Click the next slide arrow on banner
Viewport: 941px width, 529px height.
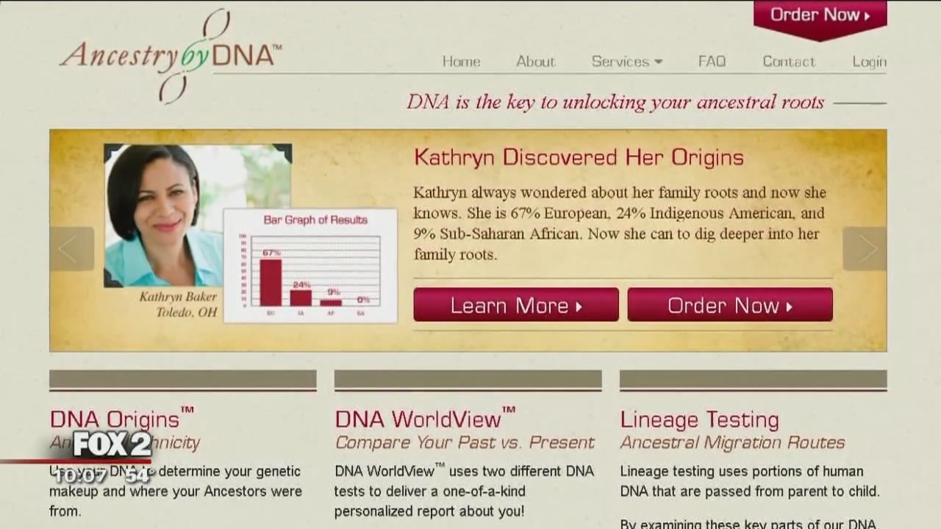click(x=864, y=249)
